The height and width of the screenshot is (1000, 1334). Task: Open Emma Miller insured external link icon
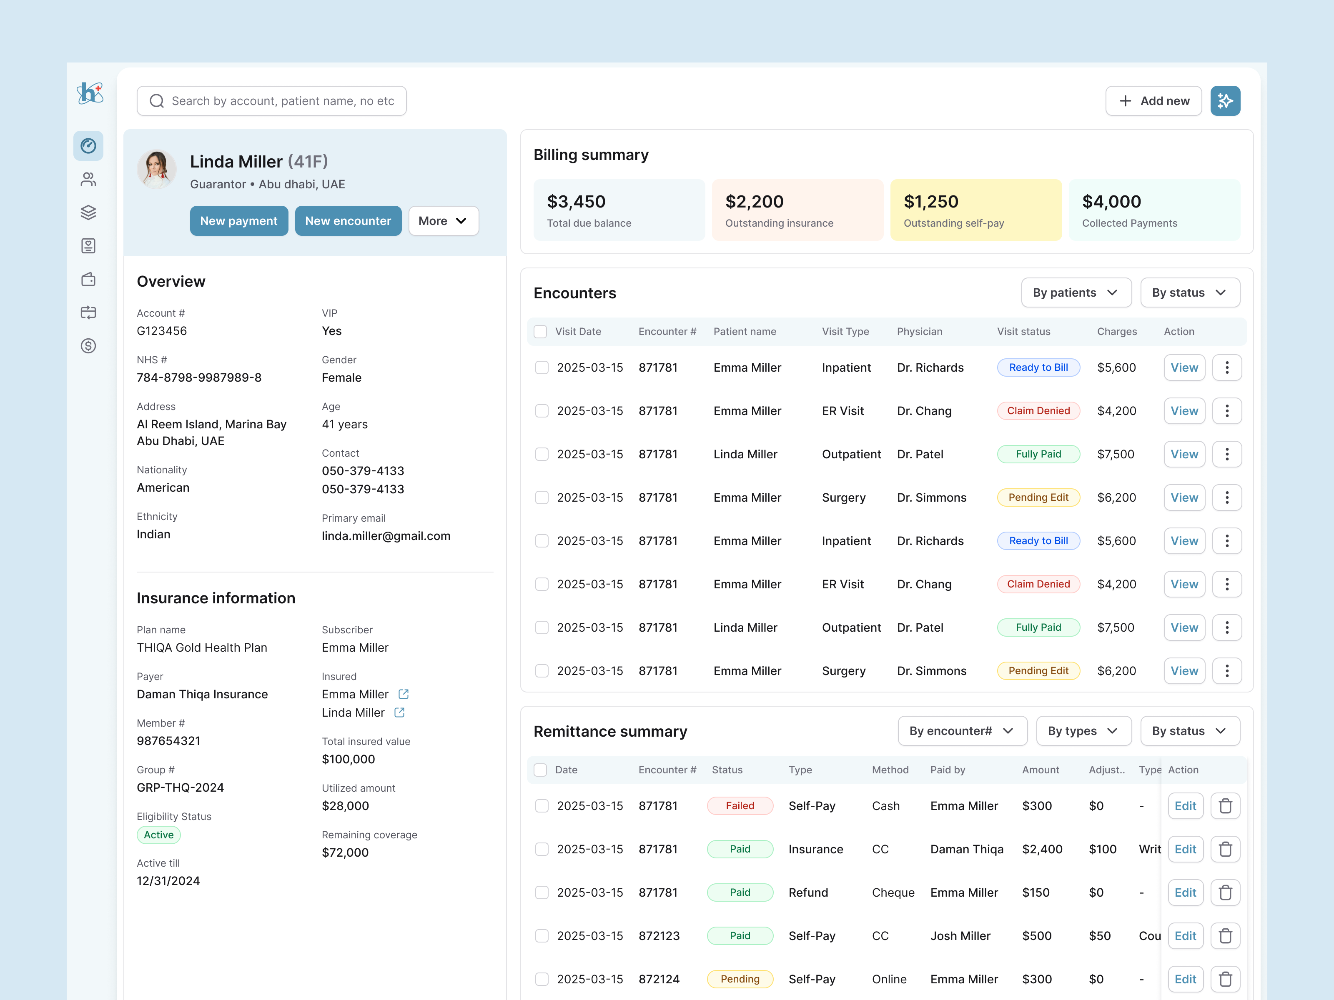coord(404,695)
